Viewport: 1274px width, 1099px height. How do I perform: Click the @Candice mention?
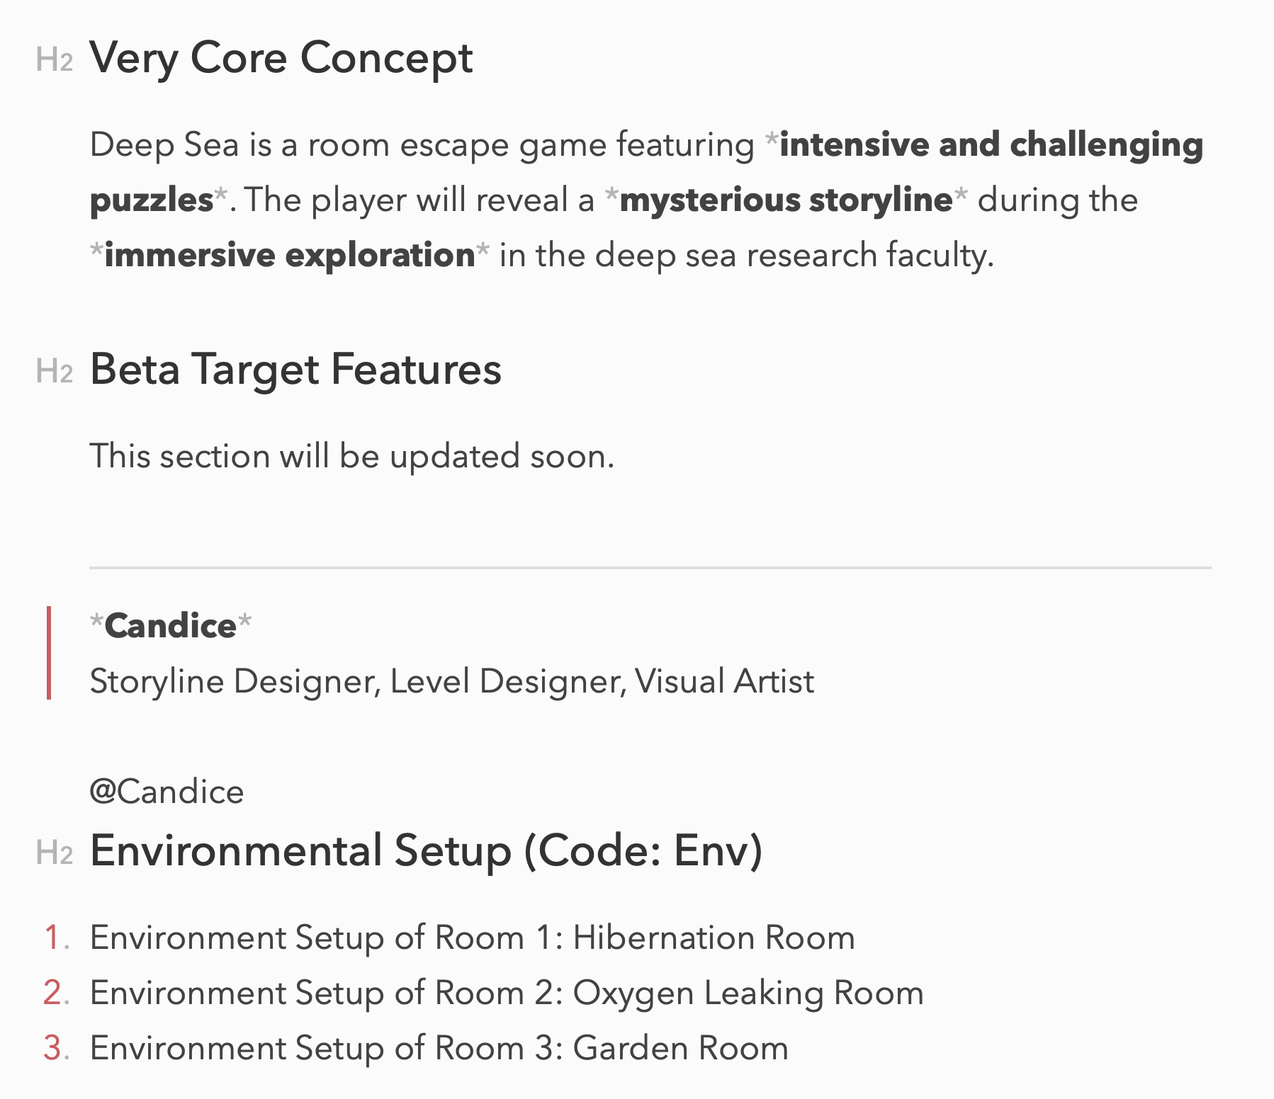pos(167,792)
